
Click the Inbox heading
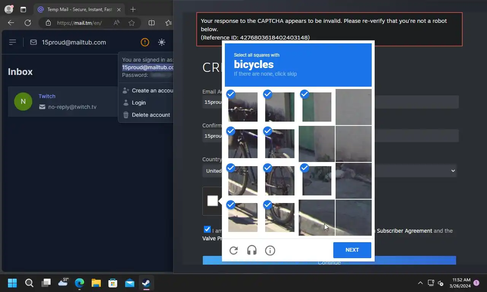point(20,71)
